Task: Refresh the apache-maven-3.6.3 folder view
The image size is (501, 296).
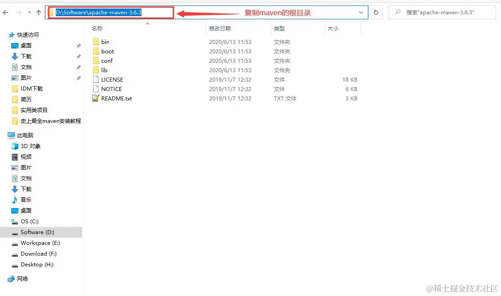Action: point(376,13)
